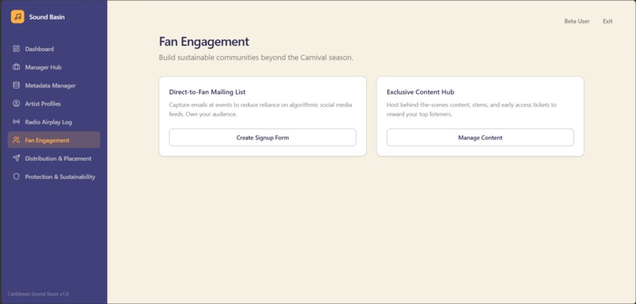Open the Dashboard menu label

click(x=39, y=49)
